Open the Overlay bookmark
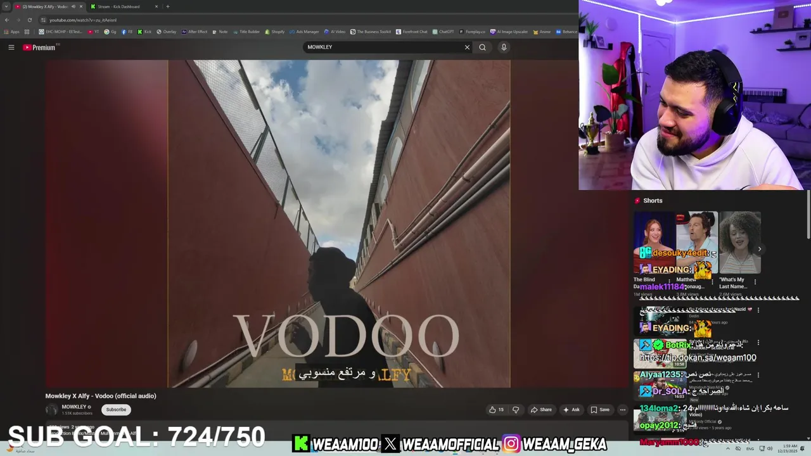Screen dimensions: 811x456 [166, 32]
